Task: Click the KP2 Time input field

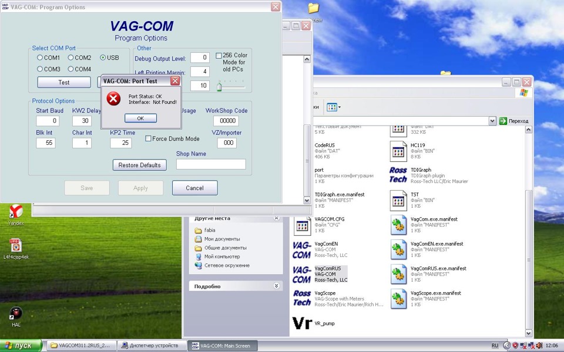Action: pyautogui.click(x=121, y=143)
